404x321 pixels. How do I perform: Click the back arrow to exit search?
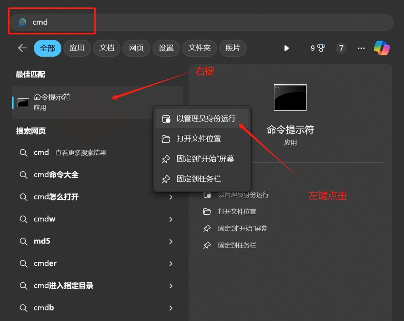pyautogui.click(x=22, y=48)
